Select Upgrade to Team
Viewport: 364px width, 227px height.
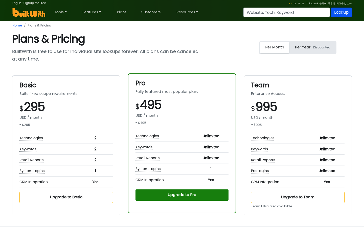click(298, 197)
